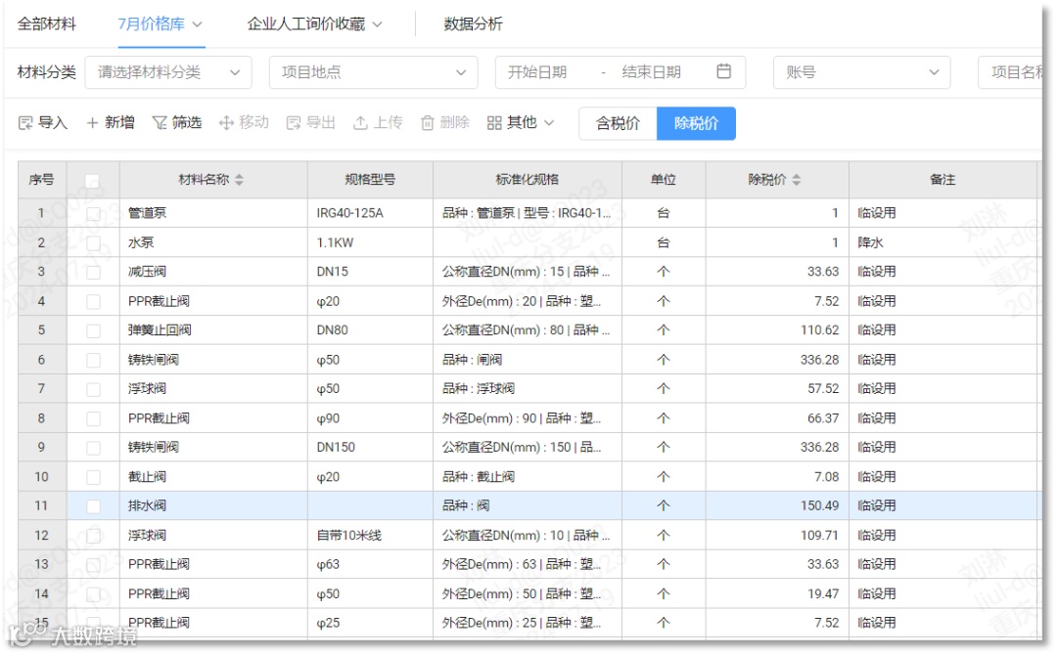Viewport: 1057px width, 655px height.
Task: Expand the 其他 menu chevron
Action: coord(549,123)
